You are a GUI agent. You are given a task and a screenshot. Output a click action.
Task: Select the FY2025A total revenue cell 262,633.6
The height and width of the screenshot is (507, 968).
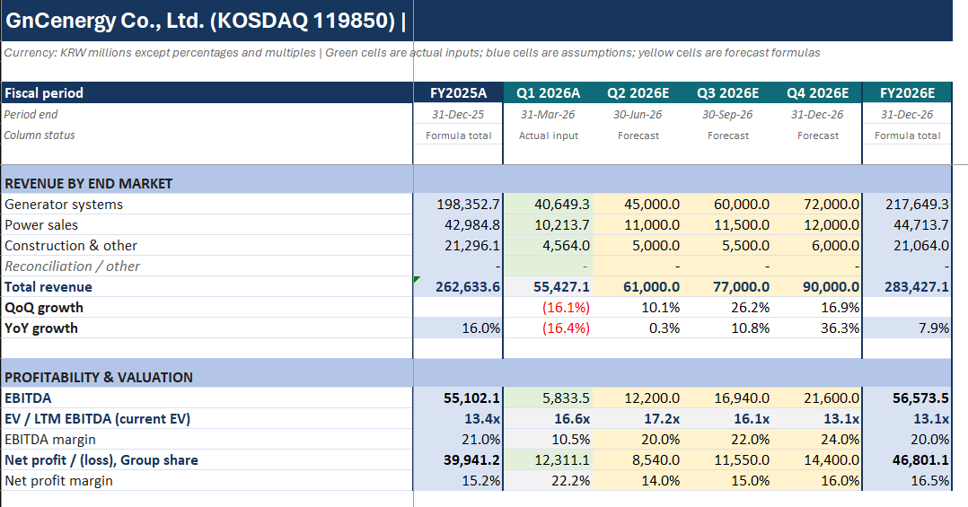click(x=458, y=287)
